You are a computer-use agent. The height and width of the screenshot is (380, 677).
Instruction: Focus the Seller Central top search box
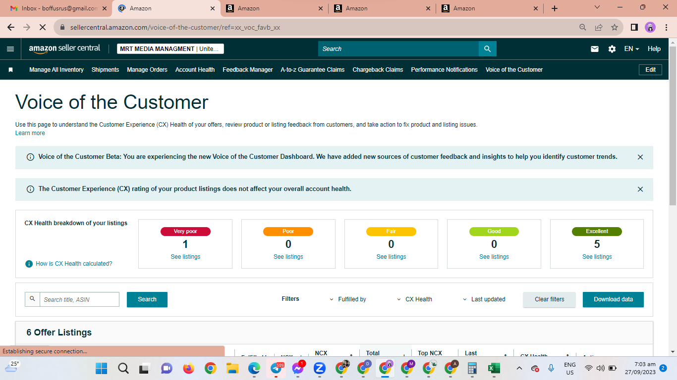398,49
